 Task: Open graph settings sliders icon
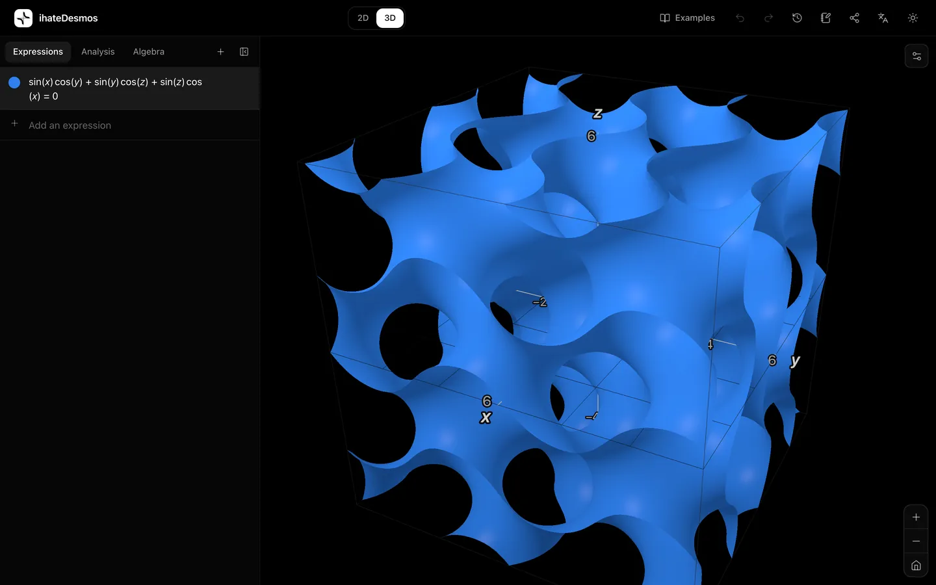pos(916,56)
